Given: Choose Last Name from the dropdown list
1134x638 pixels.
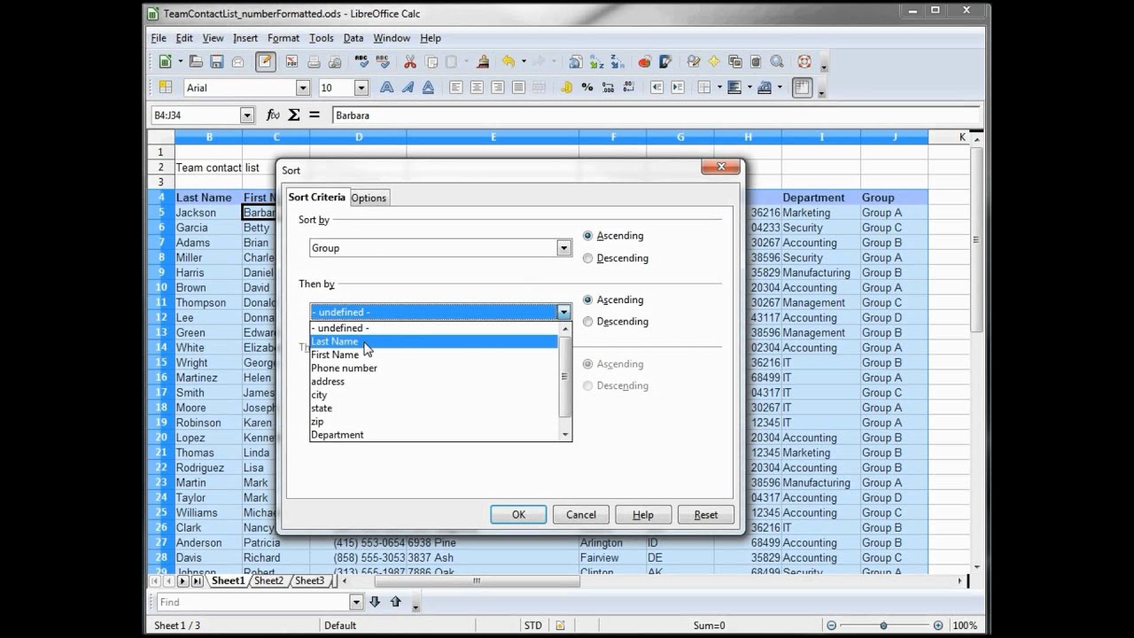Looking at the screenshot, I should (434, 341).
